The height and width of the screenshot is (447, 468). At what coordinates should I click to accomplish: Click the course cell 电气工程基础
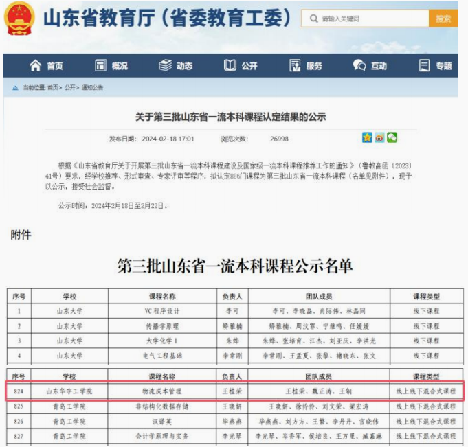162,356
